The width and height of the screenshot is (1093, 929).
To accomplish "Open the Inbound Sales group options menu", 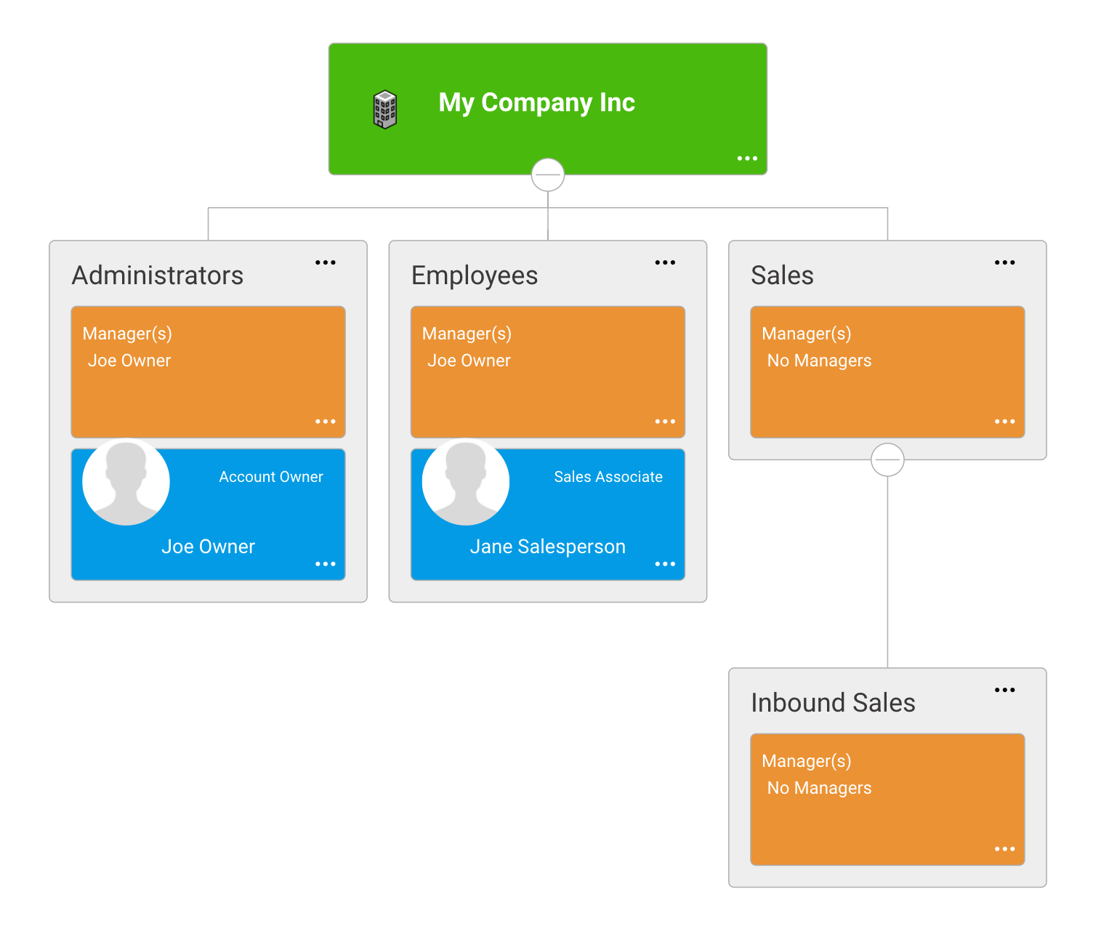I will click(1004, 690).
